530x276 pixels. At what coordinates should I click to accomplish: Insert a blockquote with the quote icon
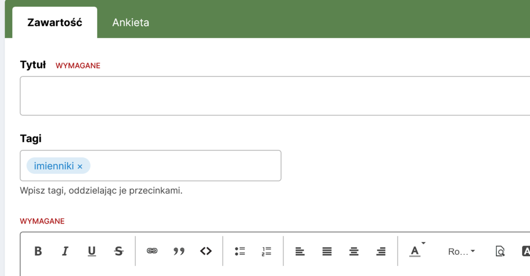[x=179, y=251]
